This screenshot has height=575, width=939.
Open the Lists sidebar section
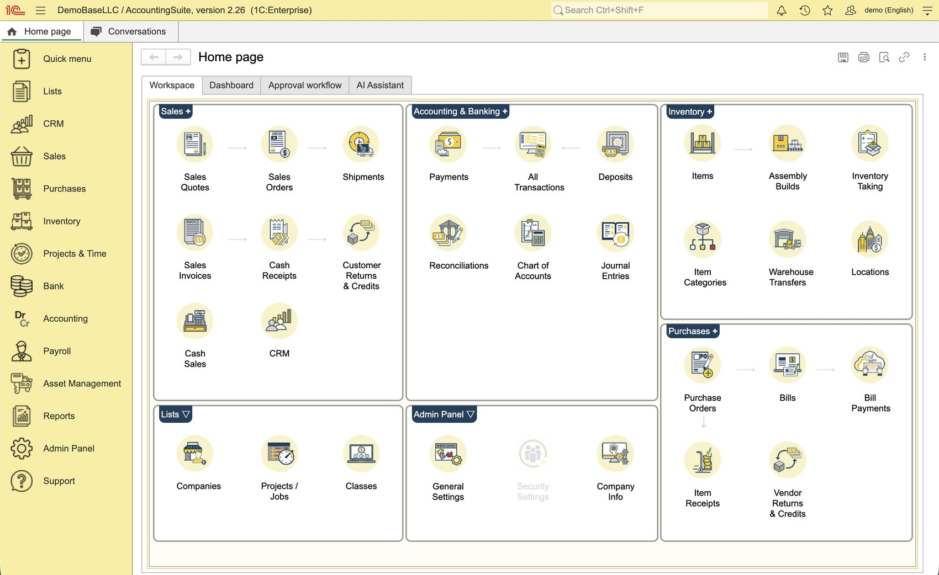(66, 92)
